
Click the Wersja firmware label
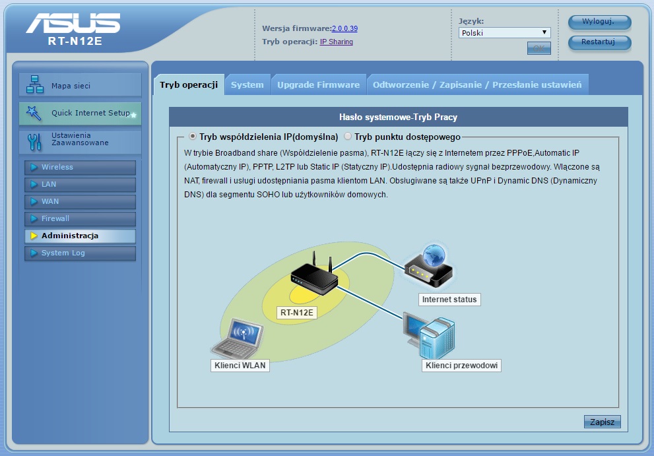point(296,28)
